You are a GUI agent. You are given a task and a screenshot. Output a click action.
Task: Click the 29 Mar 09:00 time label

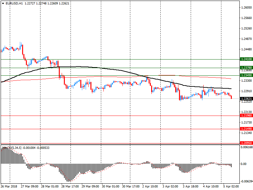click(90, 187)
